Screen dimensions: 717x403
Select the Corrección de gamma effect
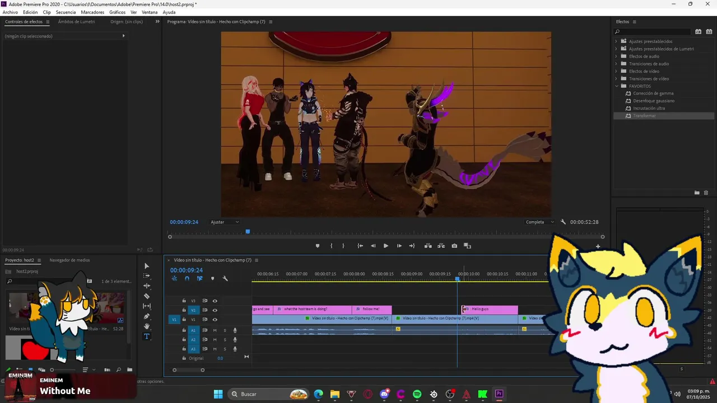653,93
